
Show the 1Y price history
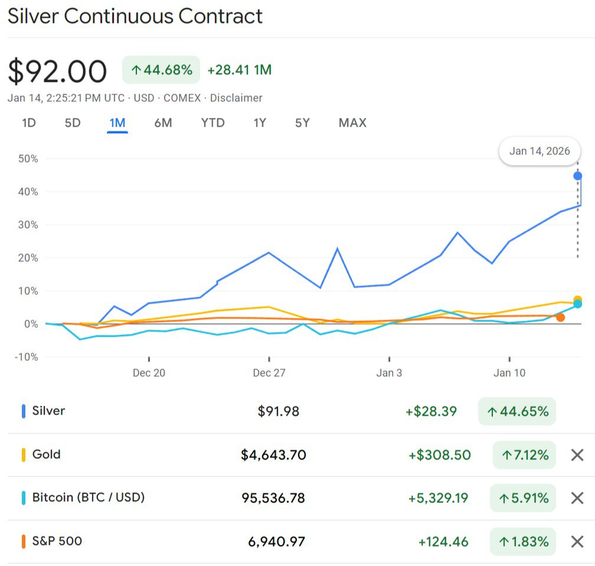[260, 123]
